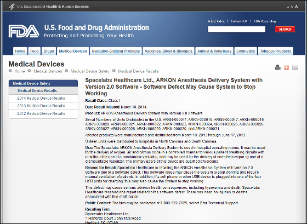307x224 pixels.
Task: Open the Vaccines, Blood & Biologics tab
Action: coord(169,51)
